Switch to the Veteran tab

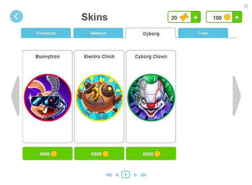tap(98, 33)
